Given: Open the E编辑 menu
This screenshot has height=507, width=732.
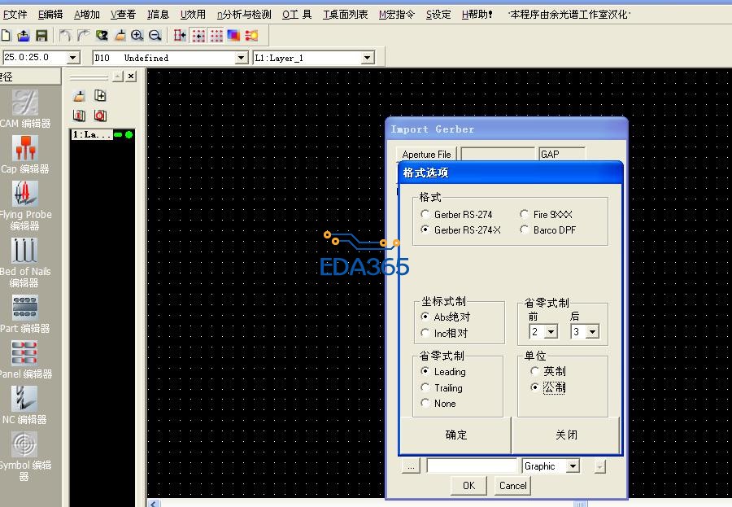Looking at the screenshot, I should (50, 15).
